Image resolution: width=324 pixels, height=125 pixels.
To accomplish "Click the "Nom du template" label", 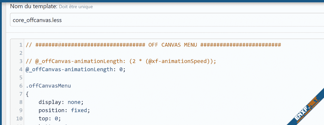I will coord(34,6).
